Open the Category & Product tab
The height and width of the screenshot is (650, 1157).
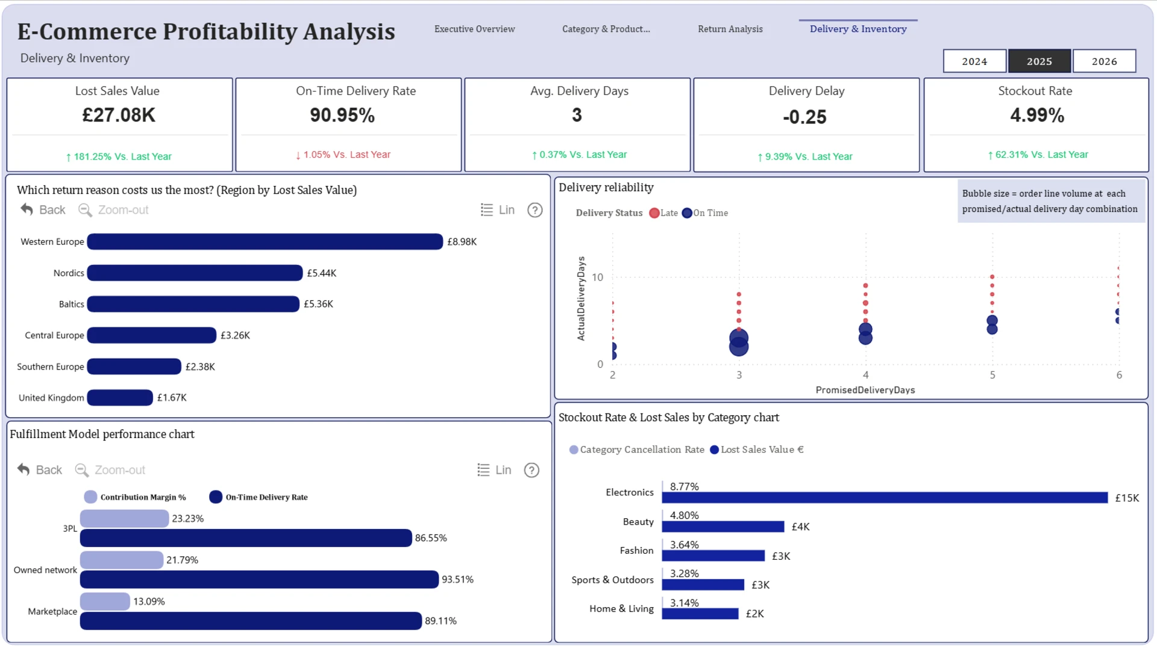pyautogui.click(x=606, y=29)
